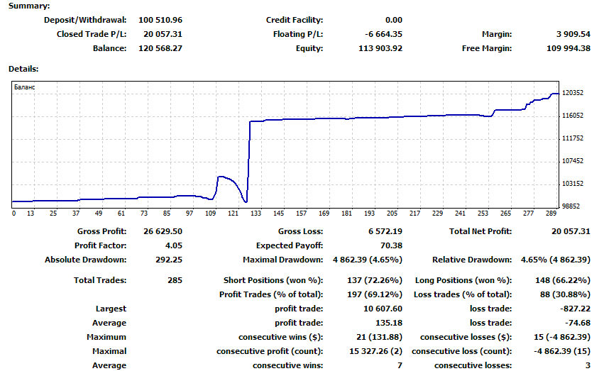This screenshot has height=371, width=604.
Task: Click the 109 tick on chart x-axis
Action: [x=210, y=214]
